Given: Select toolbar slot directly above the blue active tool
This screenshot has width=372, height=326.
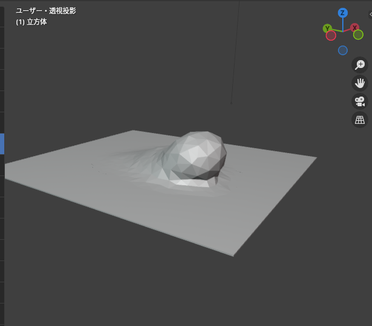Looking at the screenshot, I should tap(2, 123).
